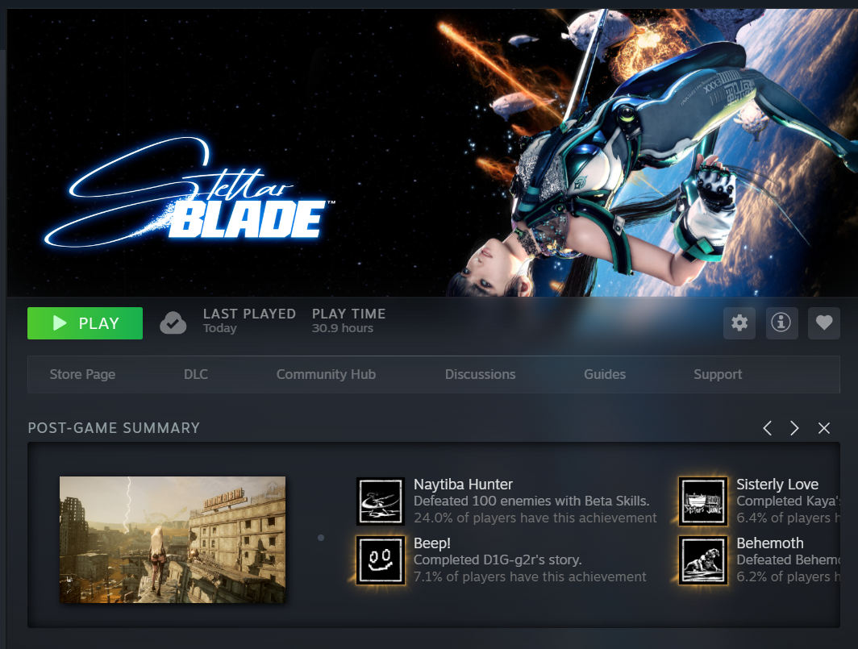Click the green PLAY button

click(x=85, y=322)
